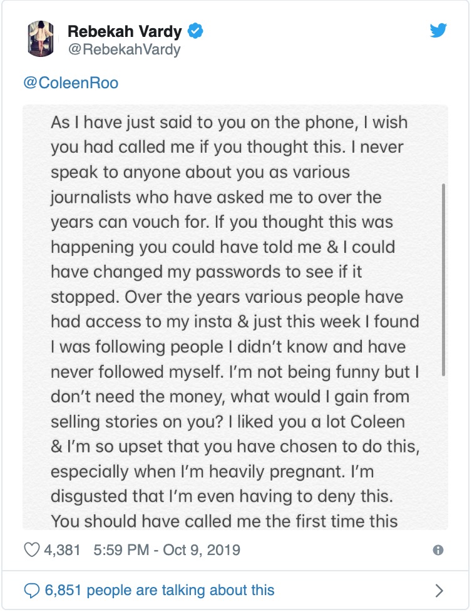Image resolution: width=472 pixels, height=612 pixels.
Task: Click the blue verified badge
Action: coord(196,30)
